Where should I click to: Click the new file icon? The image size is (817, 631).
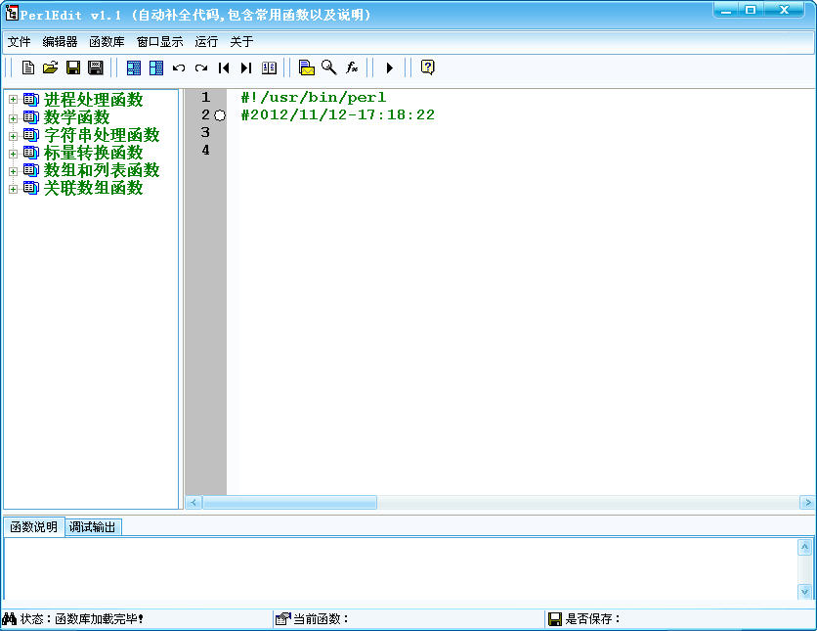(x=28, y=68)
